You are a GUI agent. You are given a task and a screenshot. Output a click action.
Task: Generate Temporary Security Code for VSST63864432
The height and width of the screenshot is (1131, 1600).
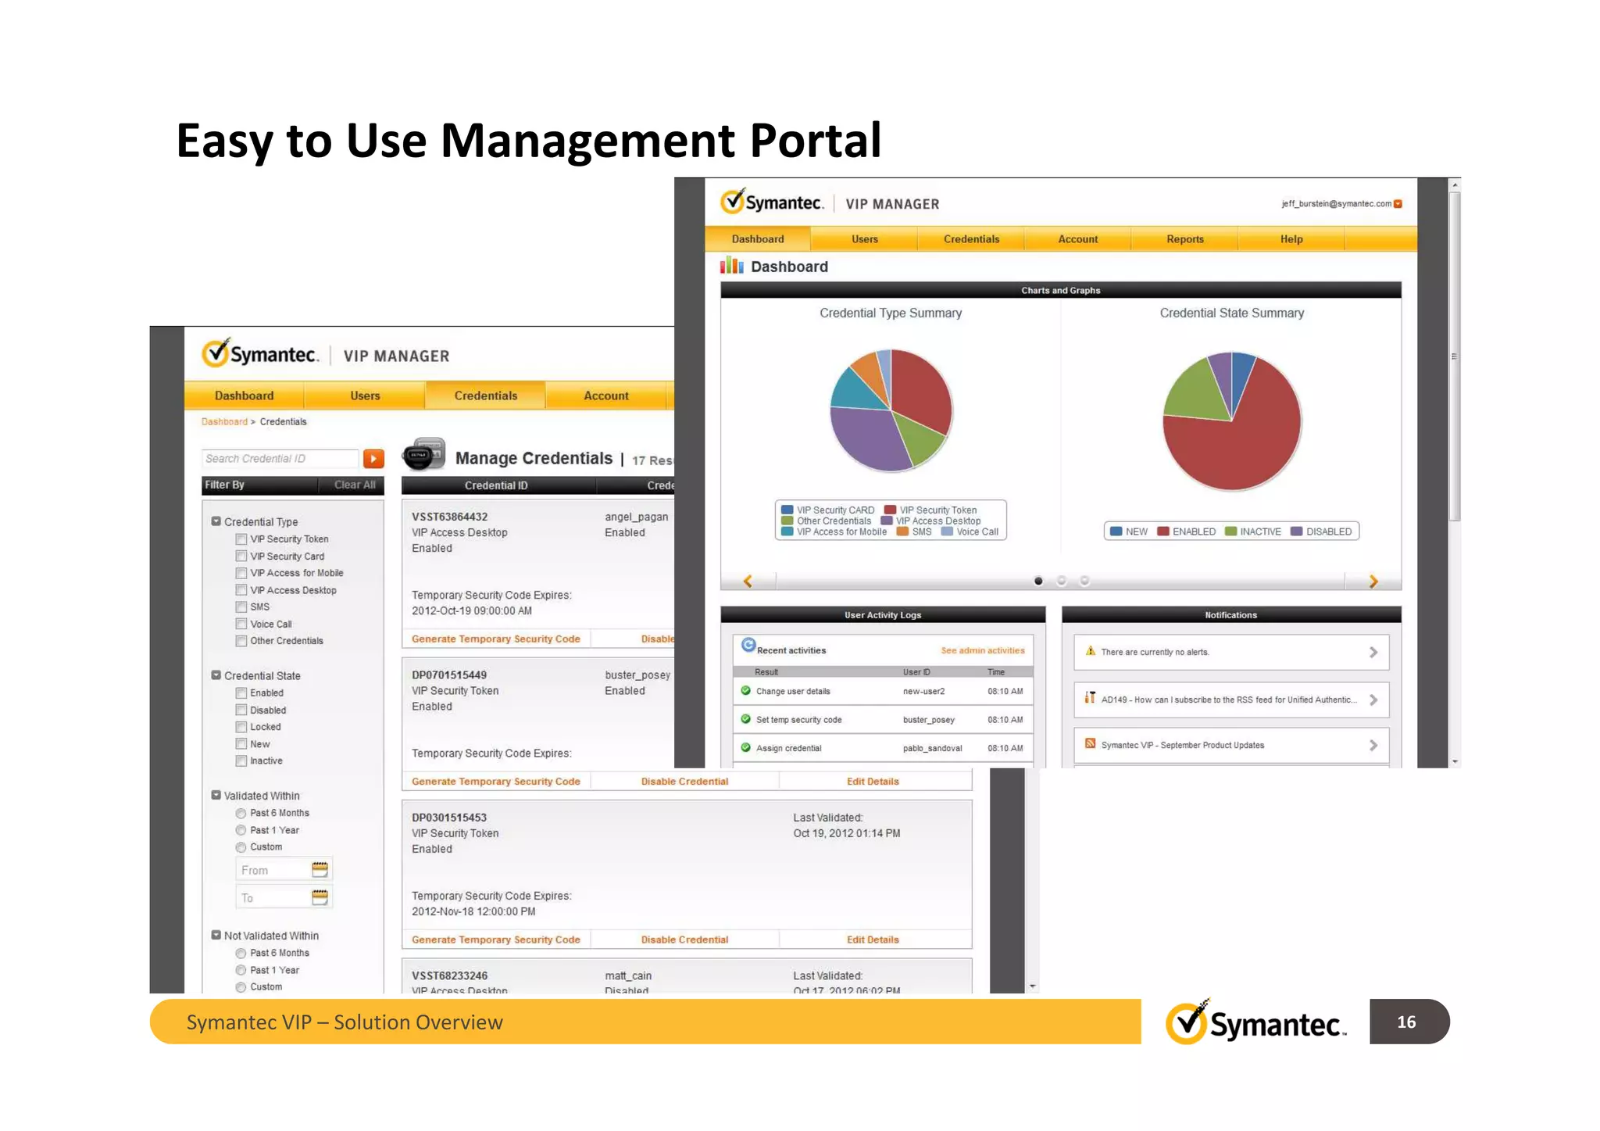pyautogui.click(x=495, y=639)
